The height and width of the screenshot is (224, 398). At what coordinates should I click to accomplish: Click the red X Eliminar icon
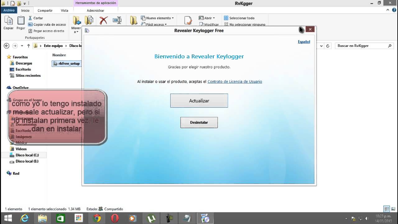103,21
